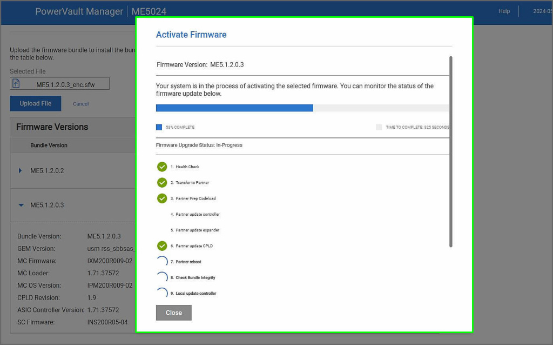Click the Partner update CPLD checkmark icon
This screenshot has height=345, width=553.
162,246
